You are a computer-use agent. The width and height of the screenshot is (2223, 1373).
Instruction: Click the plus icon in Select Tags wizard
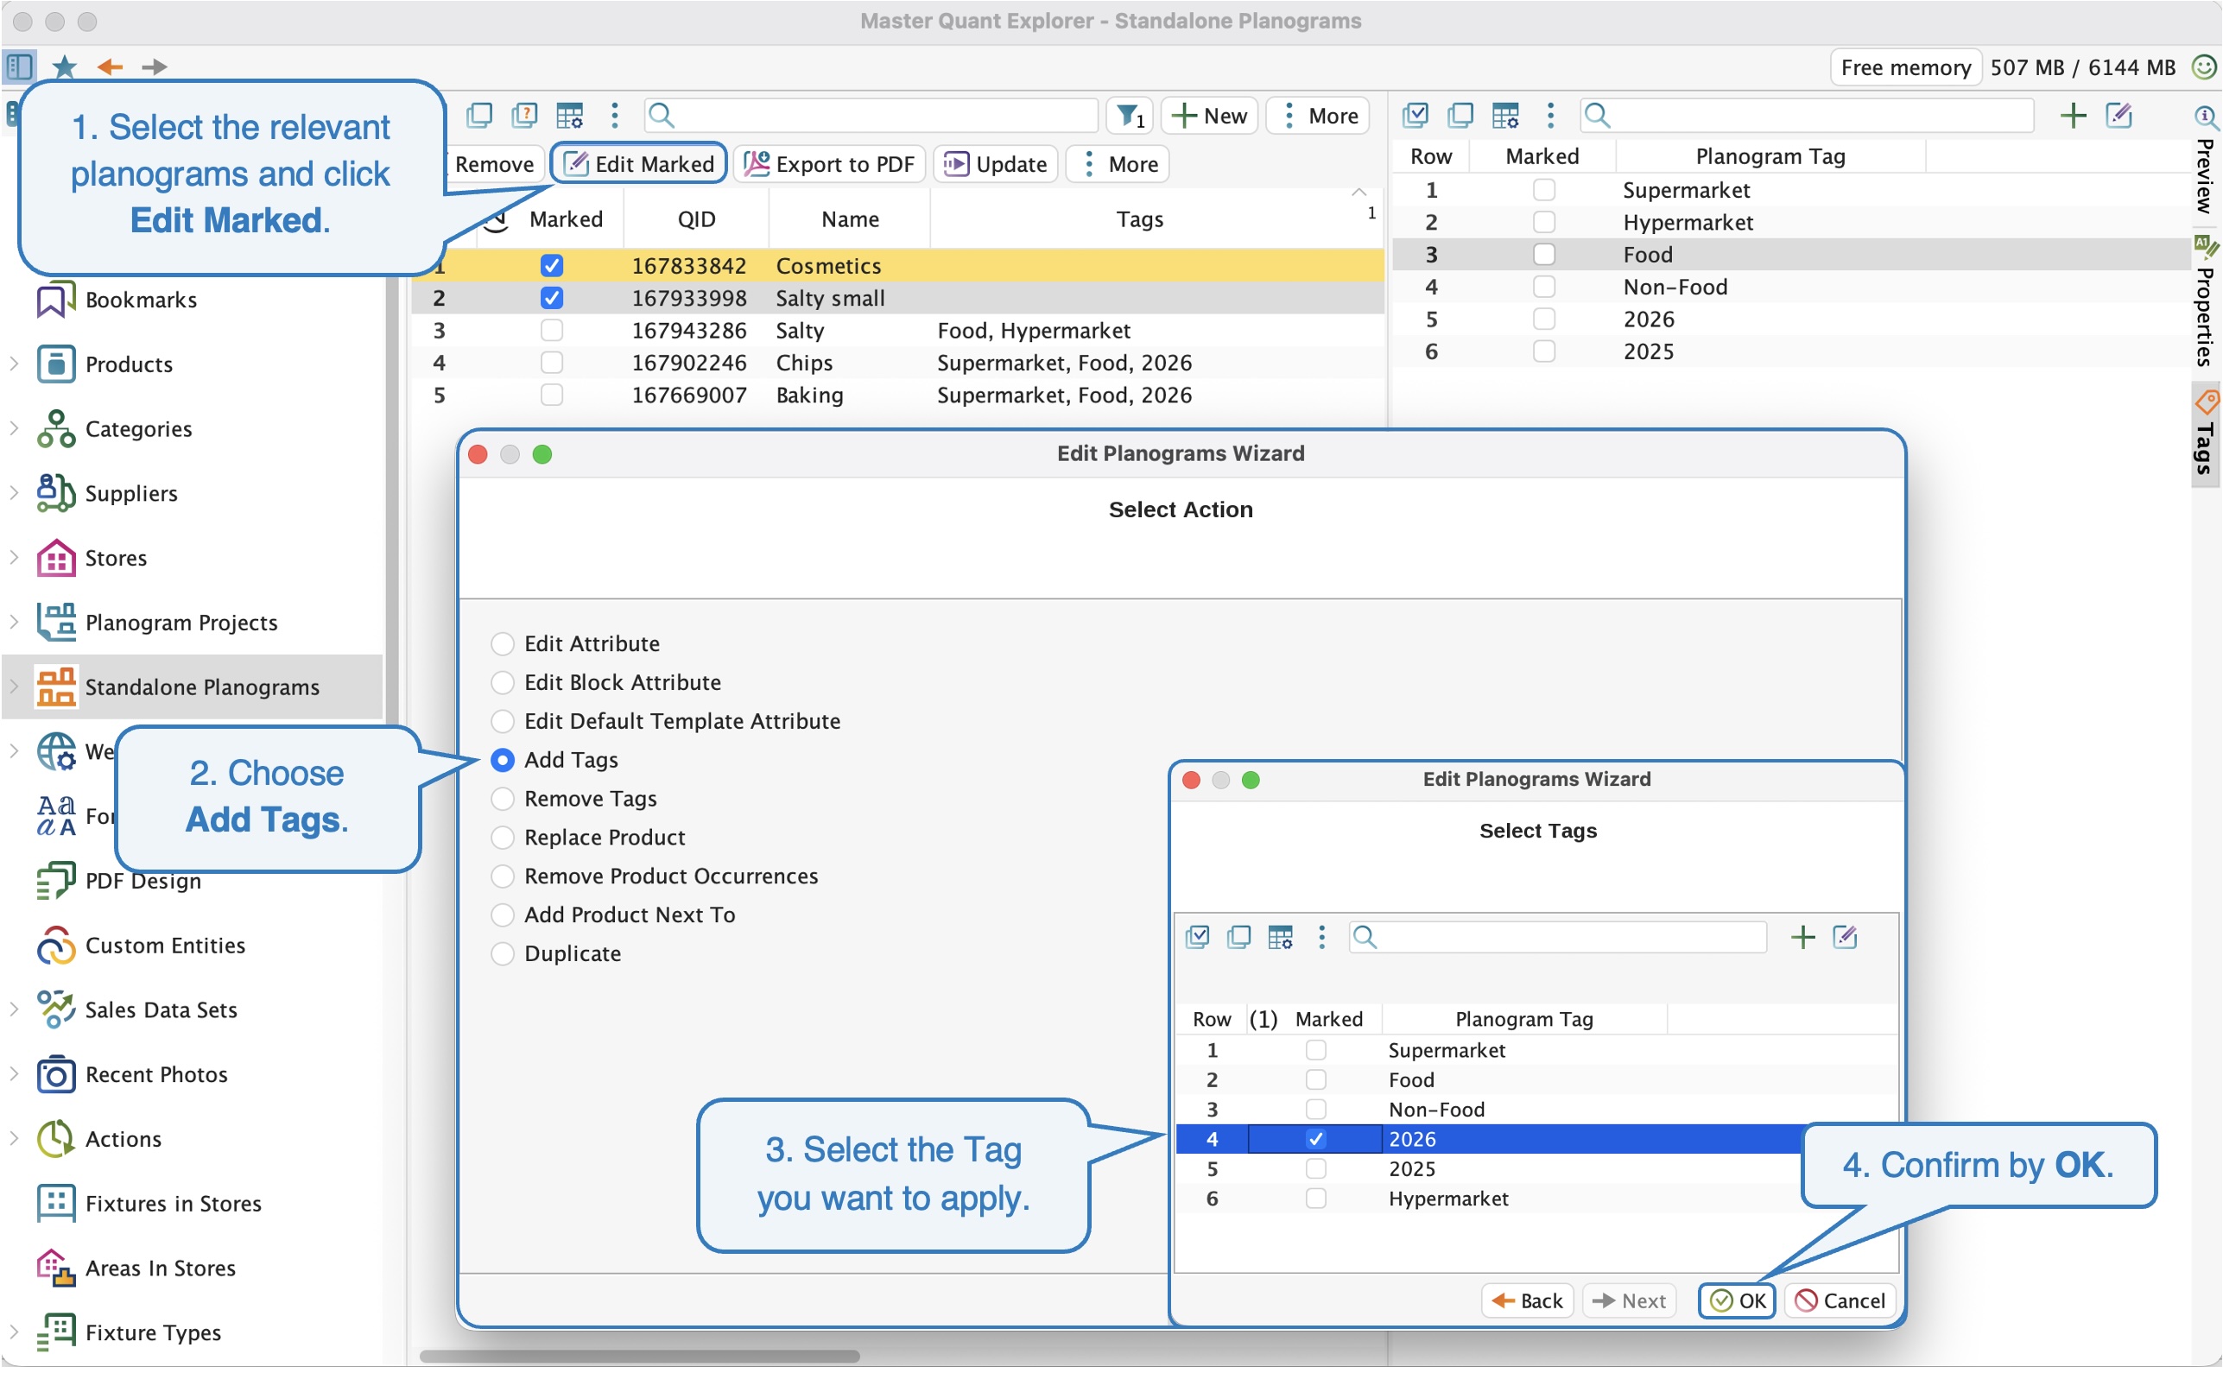[x=1802, y=936]
